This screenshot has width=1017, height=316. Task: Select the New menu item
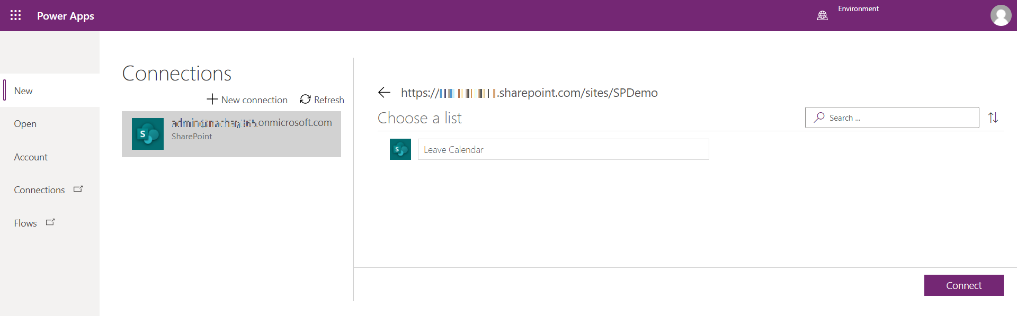point(23,91)
